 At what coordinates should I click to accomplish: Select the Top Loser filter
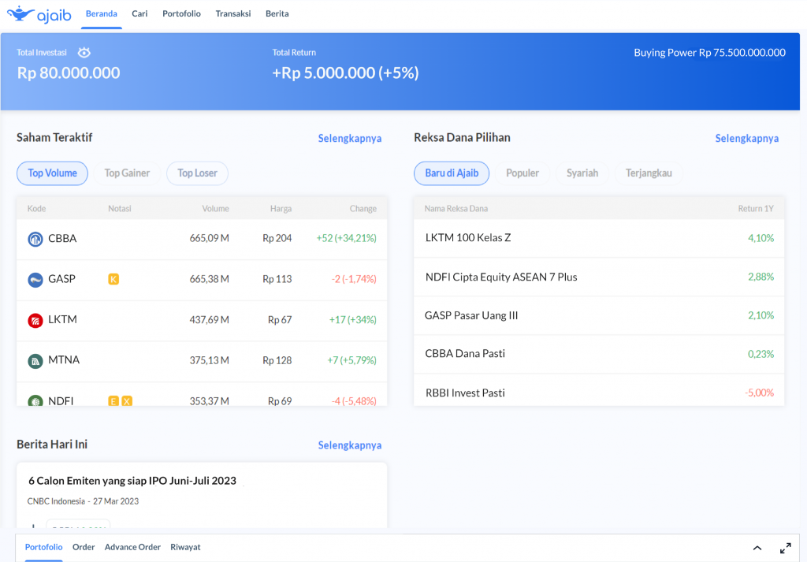(198, 173)
